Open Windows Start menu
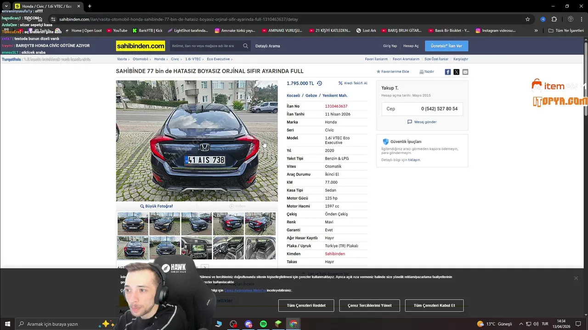Screen dimensions: 588x330 (7, 324)
